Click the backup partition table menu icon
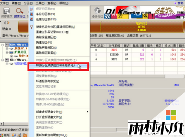 point(32,14)
